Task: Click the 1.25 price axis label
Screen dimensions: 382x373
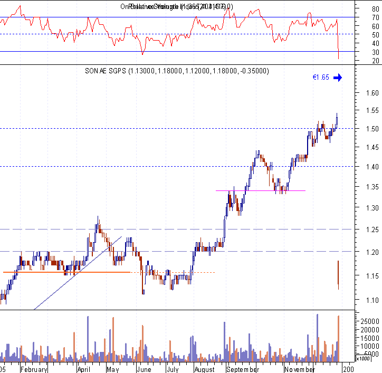Action: (x=373, y=229)
